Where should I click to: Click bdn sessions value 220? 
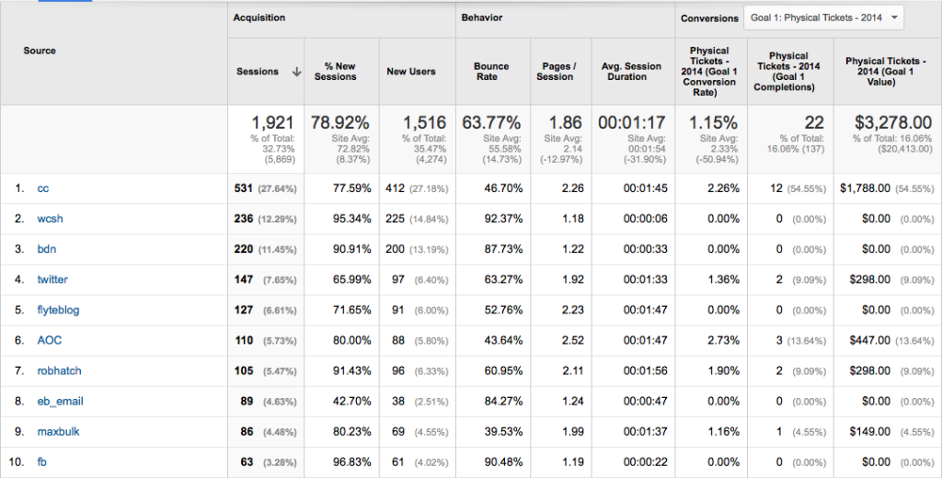click(243, 249)
